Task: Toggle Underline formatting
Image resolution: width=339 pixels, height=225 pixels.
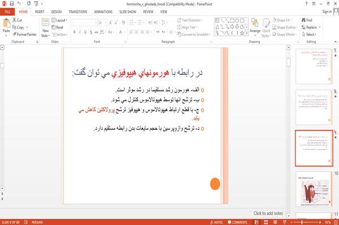Action: click(85, 32)
